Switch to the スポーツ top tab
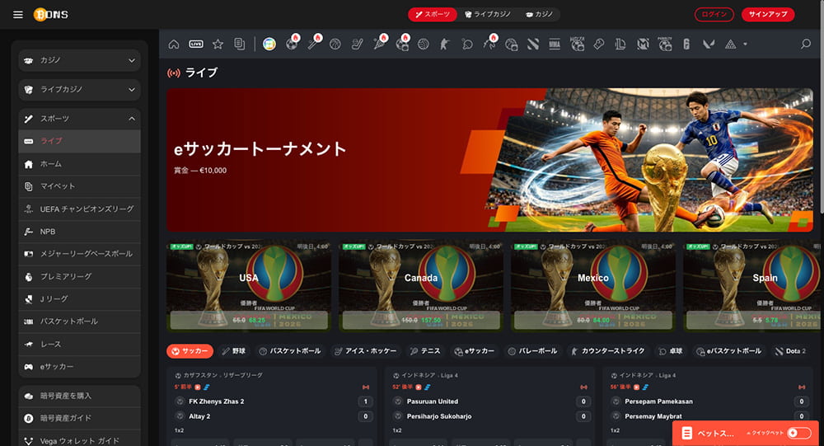Image resolution: width=824 pixels, height=446 pixels. coord(433,14)
